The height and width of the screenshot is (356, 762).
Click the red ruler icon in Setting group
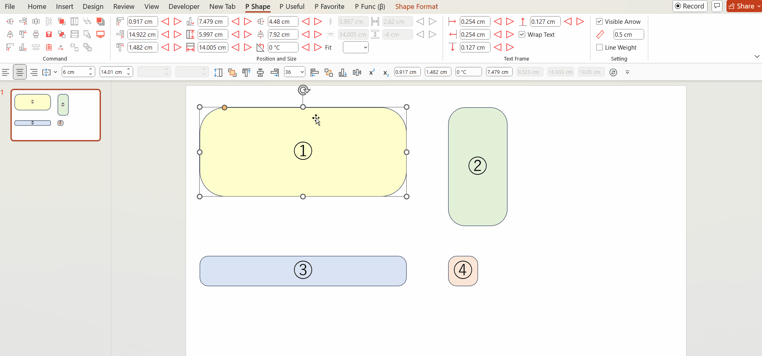tap(600, 34)
